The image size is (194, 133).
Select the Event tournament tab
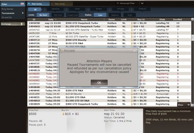[99, 9]
